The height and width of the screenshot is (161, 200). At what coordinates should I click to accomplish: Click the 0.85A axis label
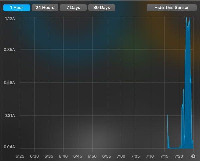click(9, 50)
